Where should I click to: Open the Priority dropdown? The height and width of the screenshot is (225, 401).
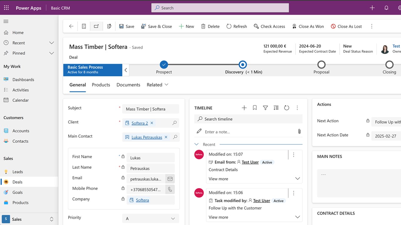click(x=150, y=218)
